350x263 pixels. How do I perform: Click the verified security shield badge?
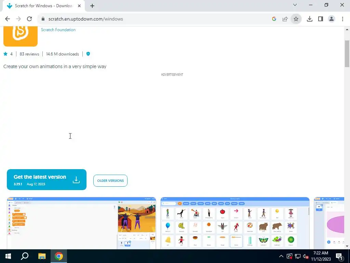pyautogui.click(x=88, y=54)
